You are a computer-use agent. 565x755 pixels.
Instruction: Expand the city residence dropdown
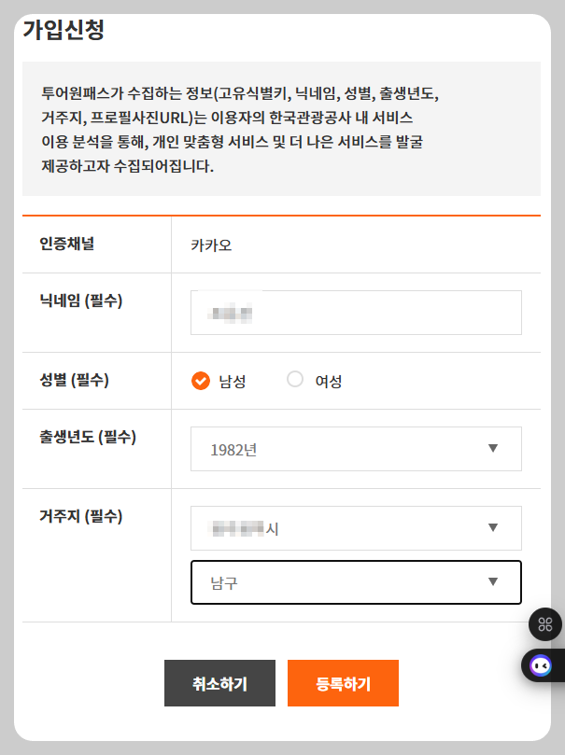click(355, 527)
